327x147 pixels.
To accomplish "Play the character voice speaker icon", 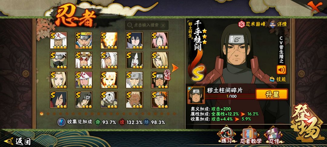I will [281, 70].
